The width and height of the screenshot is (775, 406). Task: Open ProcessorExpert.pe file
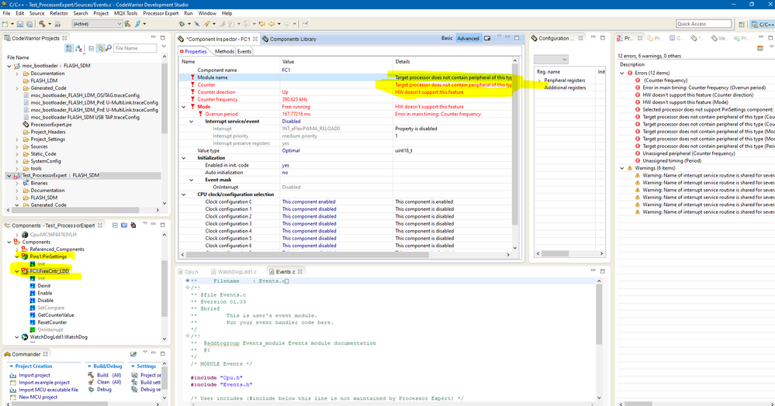(51, 125)
